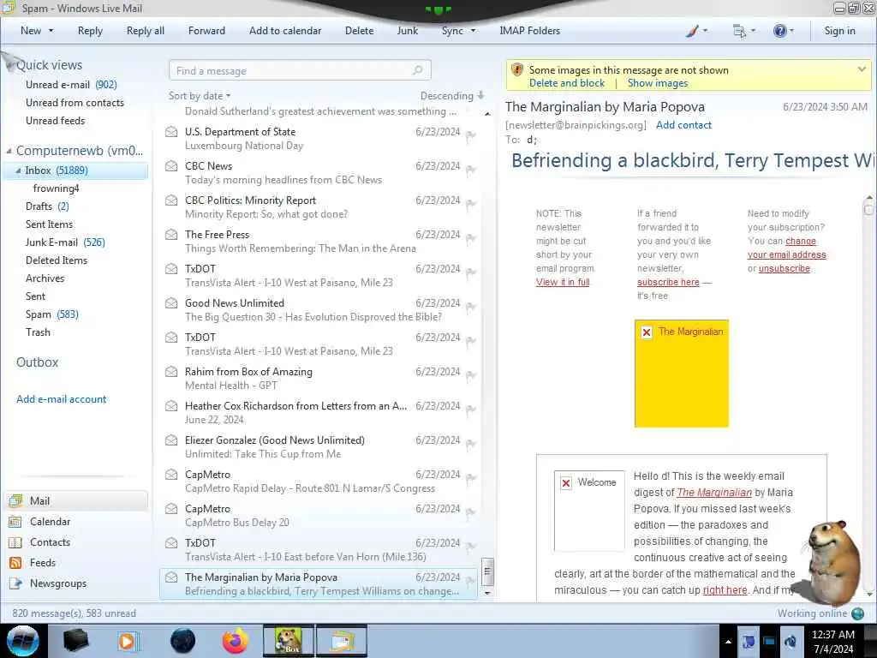
Task: Click the Delete and block link
Action: [567, 83]
